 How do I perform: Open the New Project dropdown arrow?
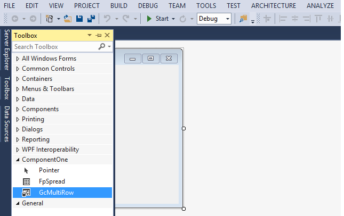[59, 19]
